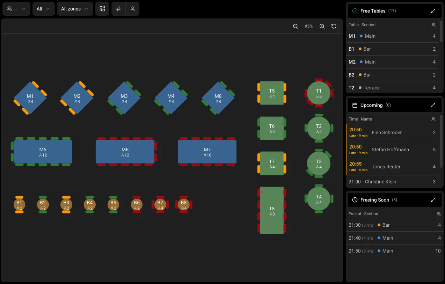Screen dimensions: 445x284
Task: Click M1 Main row in Free Tables
Action: 393,36
